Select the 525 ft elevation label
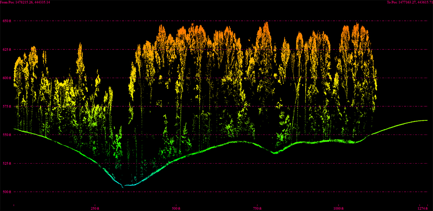Screen dimensions: 433x211 [7, 164]
